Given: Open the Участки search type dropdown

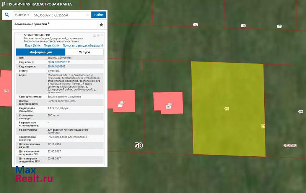Looking at the screenshot, I should coord(22,15).
